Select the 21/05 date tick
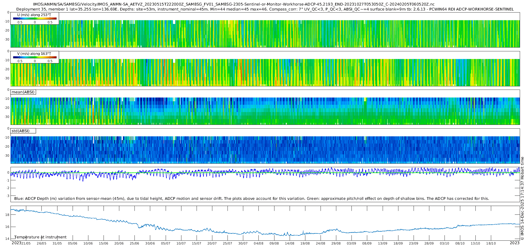Screen dimensions: 525x248 coord(26,243)
